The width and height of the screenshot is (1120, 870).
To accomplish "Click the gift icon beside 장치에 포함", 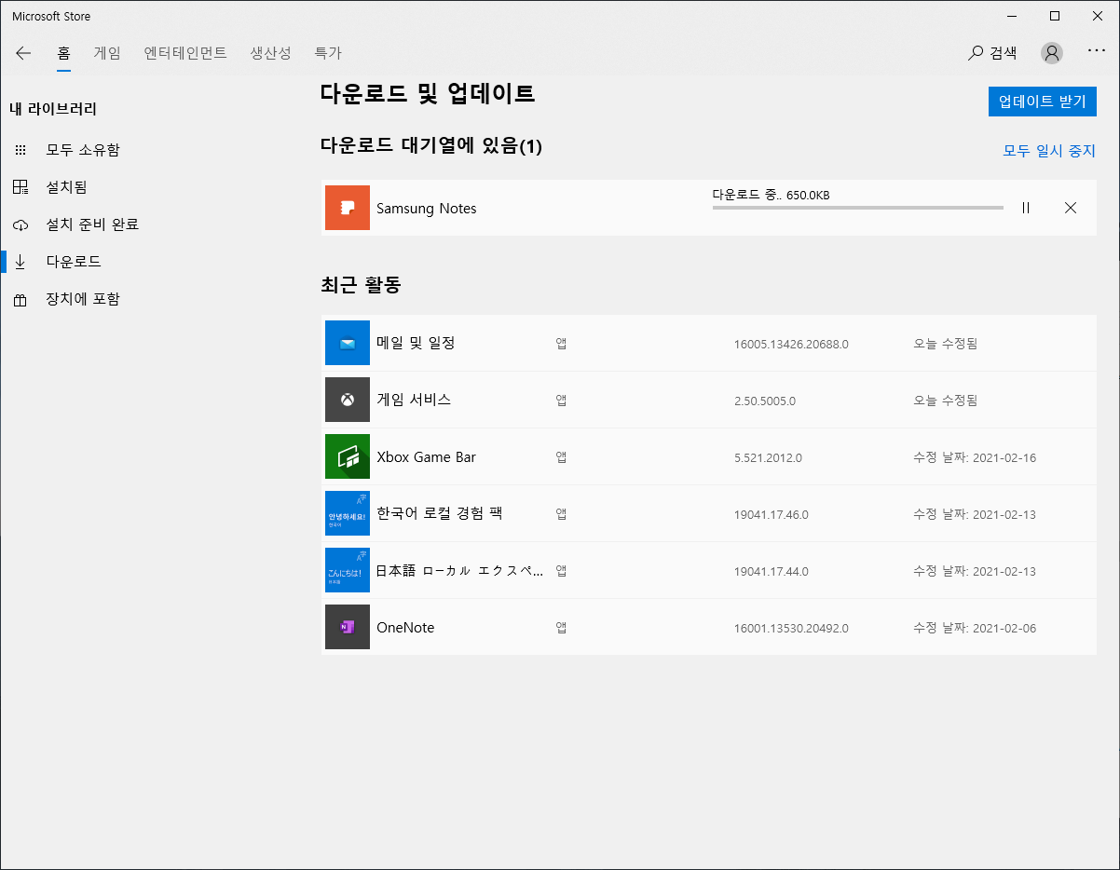I will point(20,300).
